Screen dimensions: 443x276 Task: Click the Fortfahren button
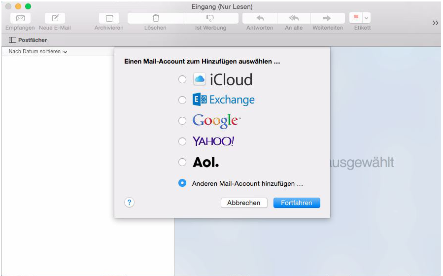297,203
